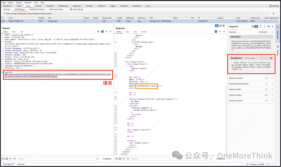Image resolution: width=281 pixels, height=167 pixels.
Task: Select the Inspector side tab icon
Action: (x=278, y=27)
